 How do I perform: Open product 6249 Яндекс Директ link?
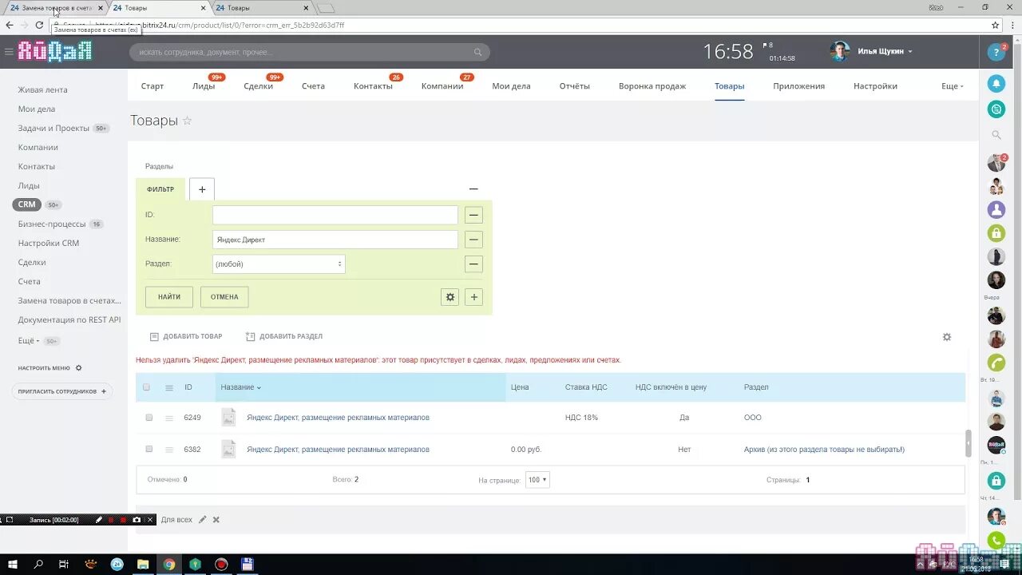pos(338,418)
